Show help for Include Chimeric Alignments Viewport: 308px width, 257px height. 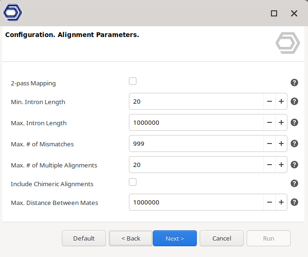(x=294, y=183)
